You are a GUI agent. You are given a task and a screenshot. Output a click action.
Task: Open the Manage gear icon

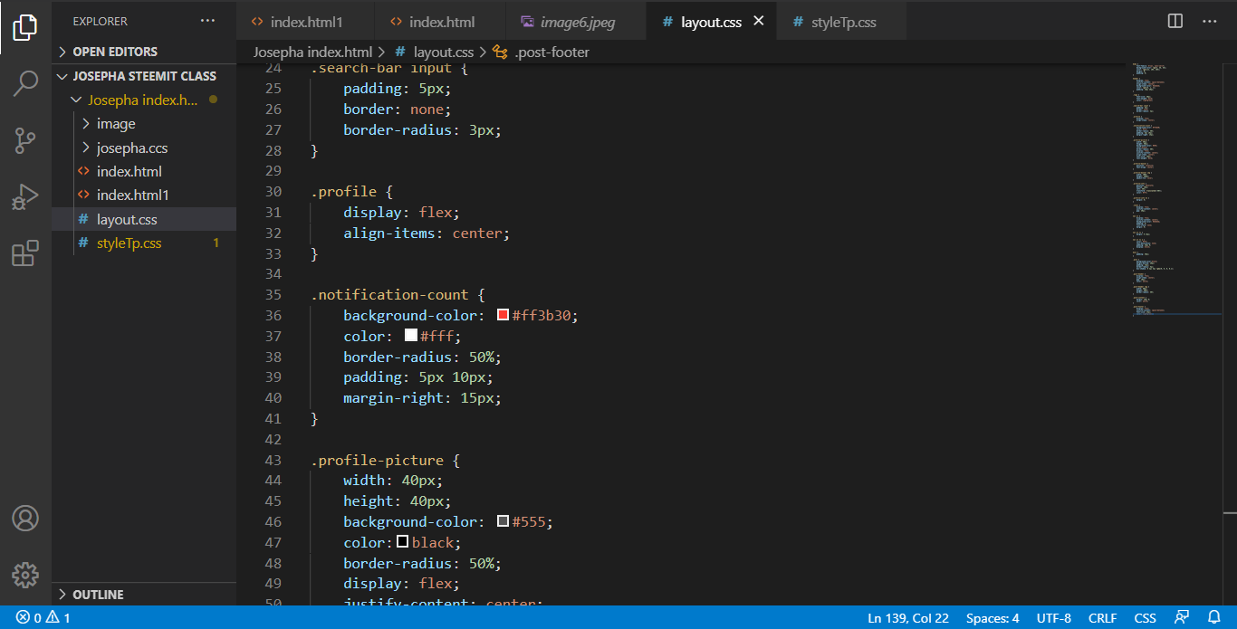click(x=25, y=574)
